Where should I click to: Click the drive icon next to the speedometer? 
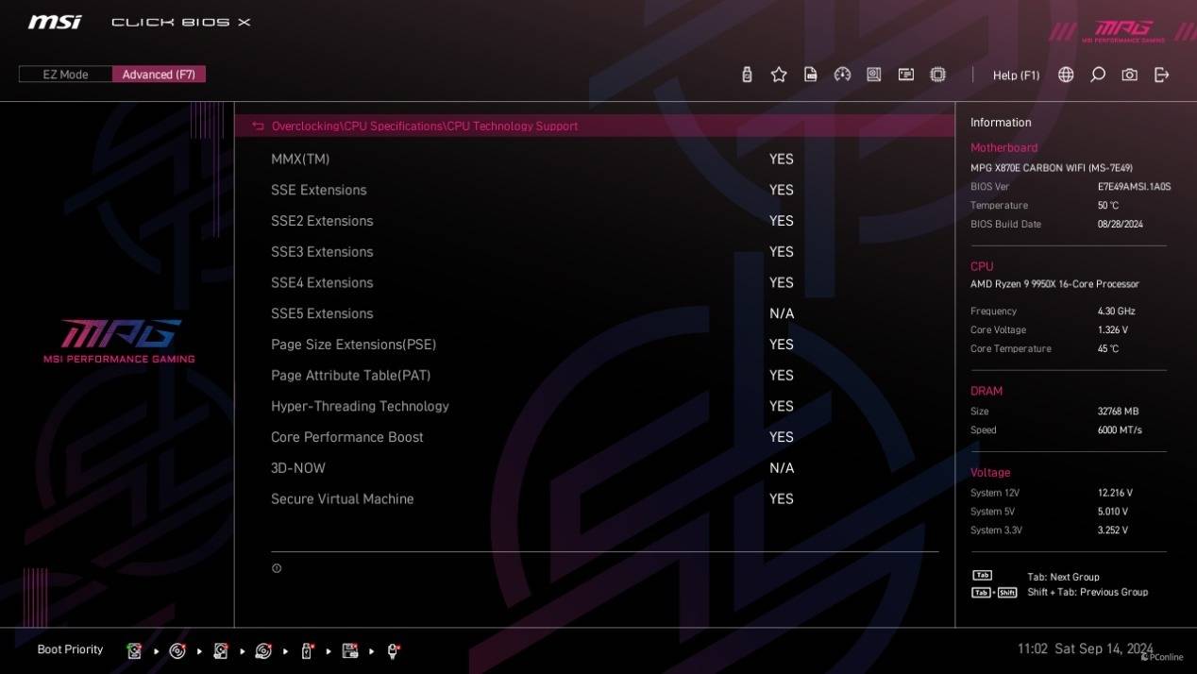pos(874,75)
